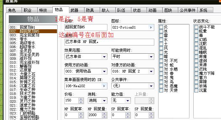Viewport: 221px width, 120px height.
Task: Select item 012: 还原草
Action: (x=33, y=70)
